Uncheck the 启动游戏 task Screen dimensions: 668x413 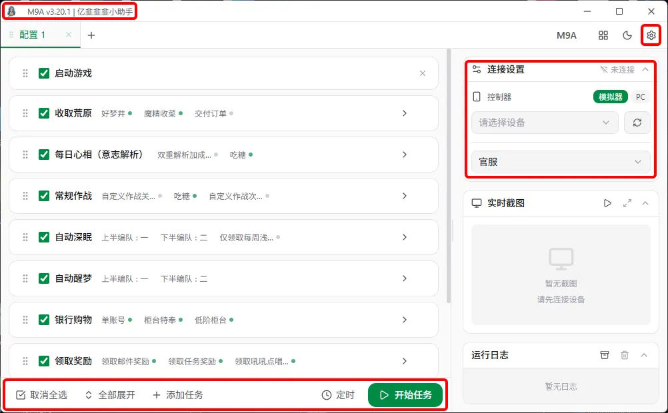pos(43,74)
